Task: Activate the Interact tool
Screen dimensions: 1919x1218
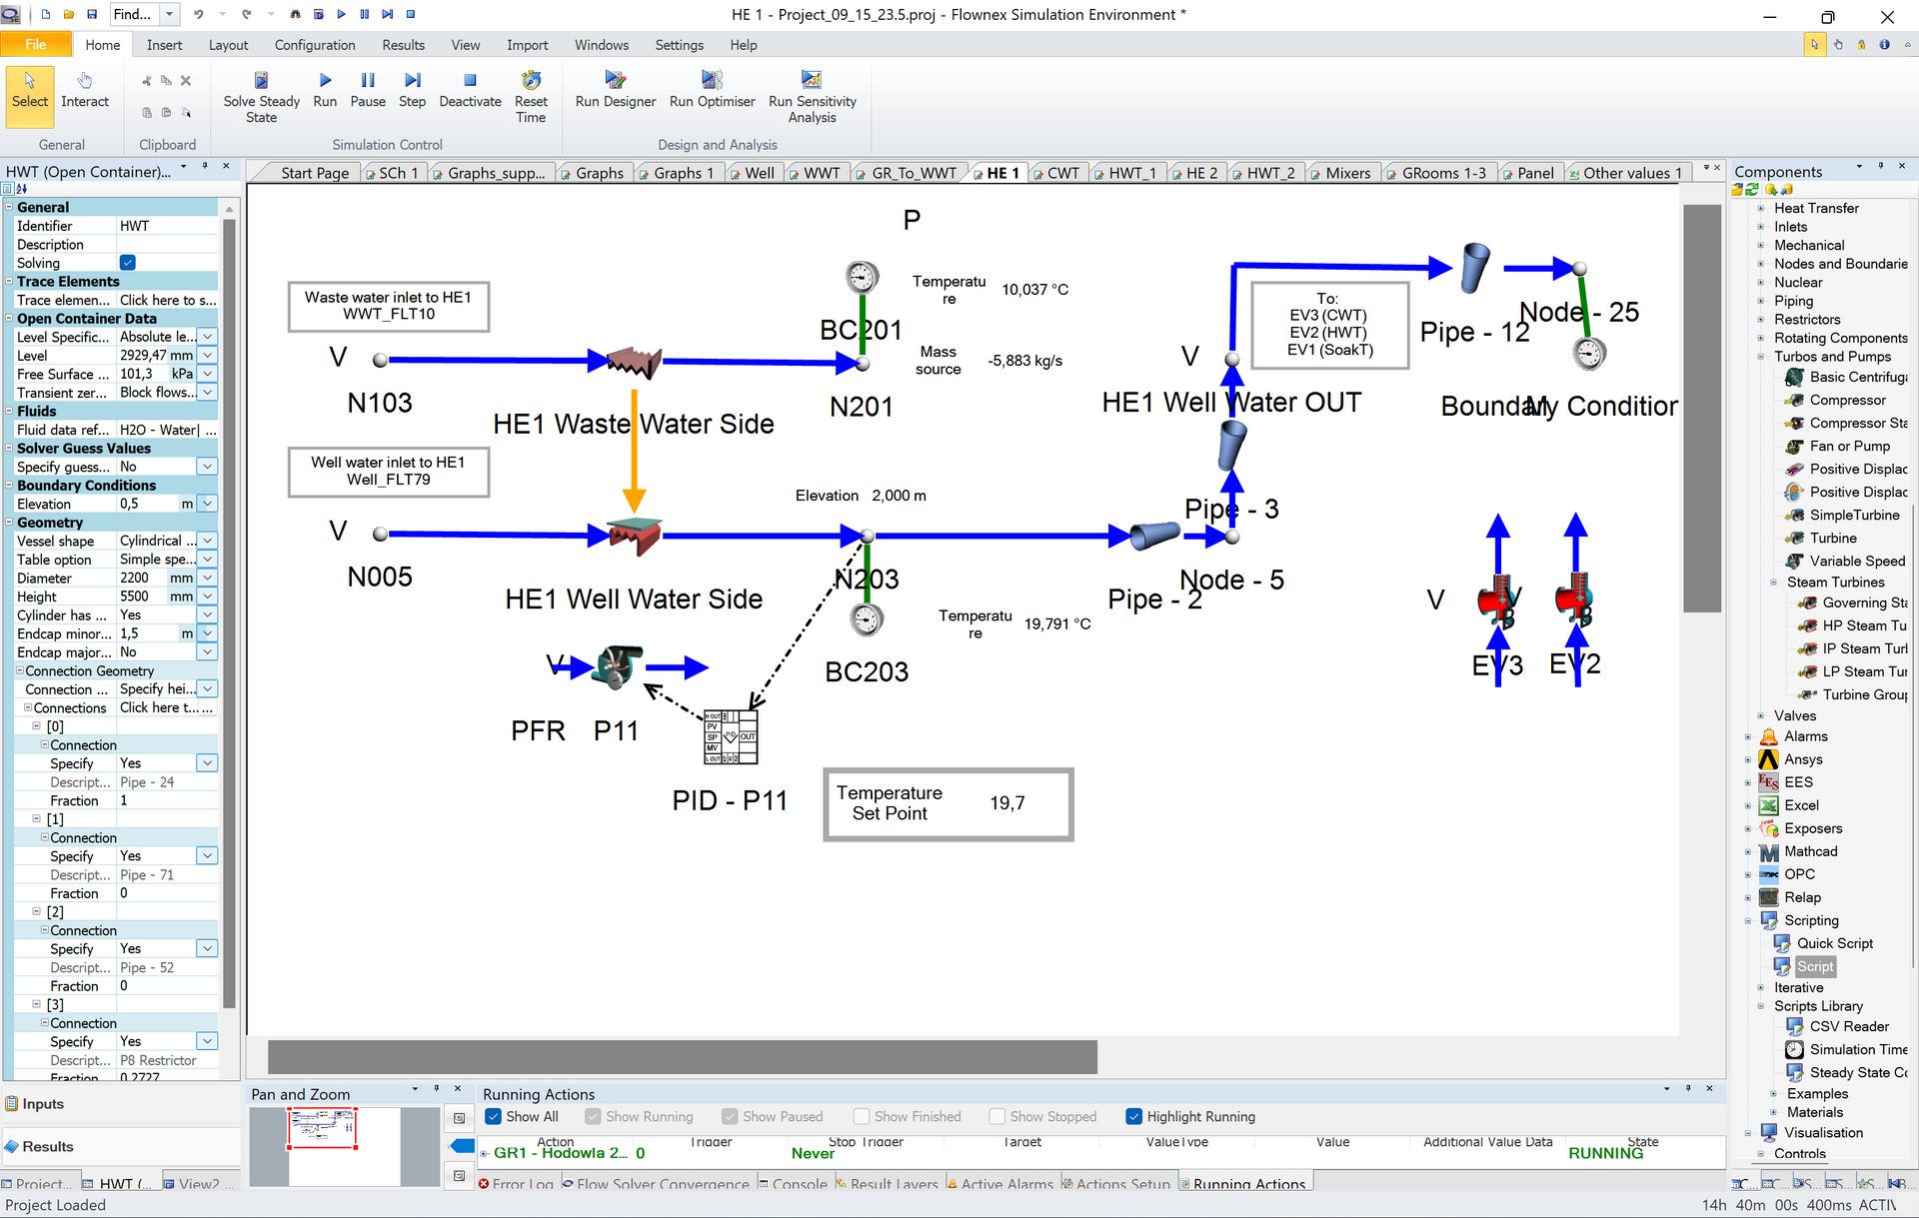Action: click(x=85, y=90)
